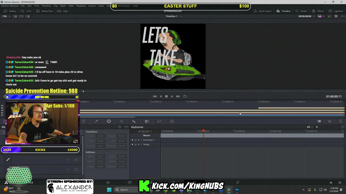Jump to first frame
The image size is (346, 194).
point(155,96)
